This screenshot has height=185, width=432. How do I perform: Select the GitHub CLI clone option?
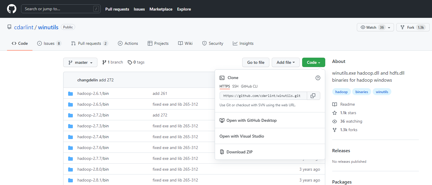[x=249, y=86]
